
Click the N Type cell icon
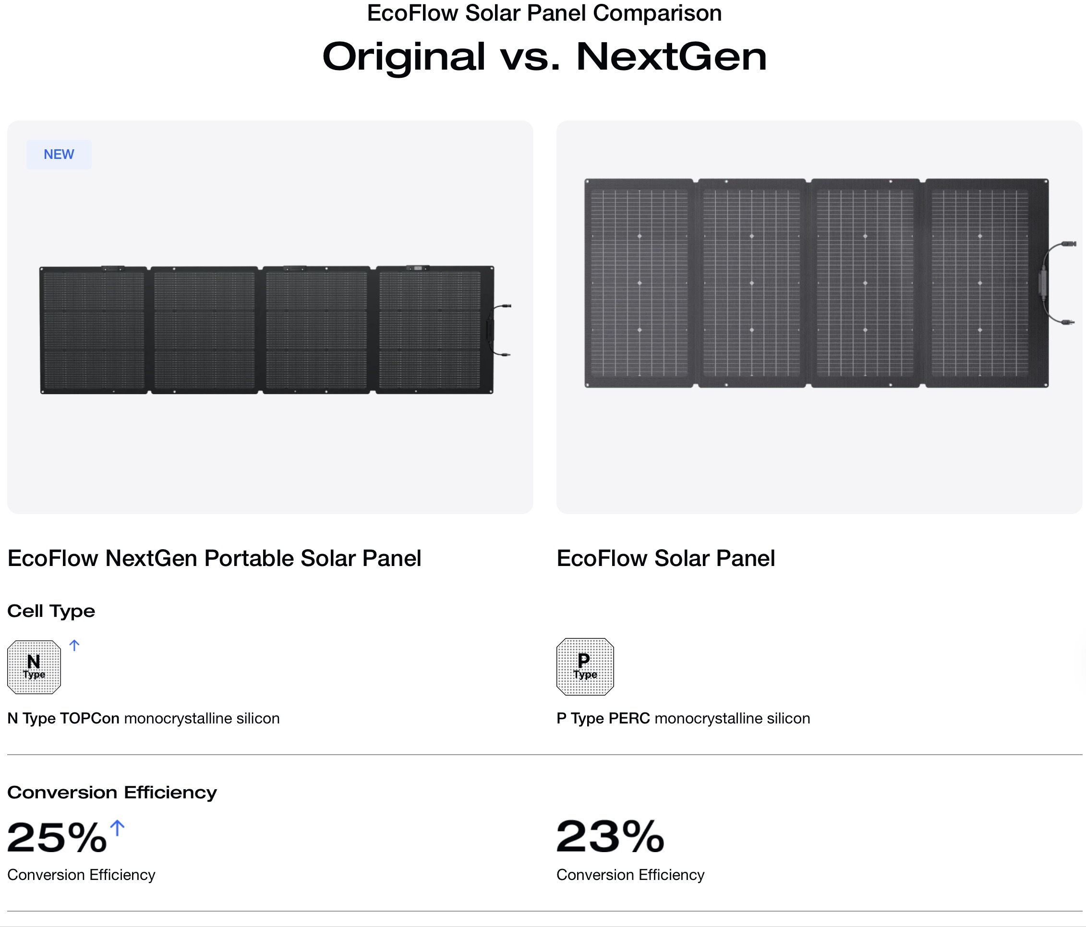pyautogui.click(x=34, y=667)
